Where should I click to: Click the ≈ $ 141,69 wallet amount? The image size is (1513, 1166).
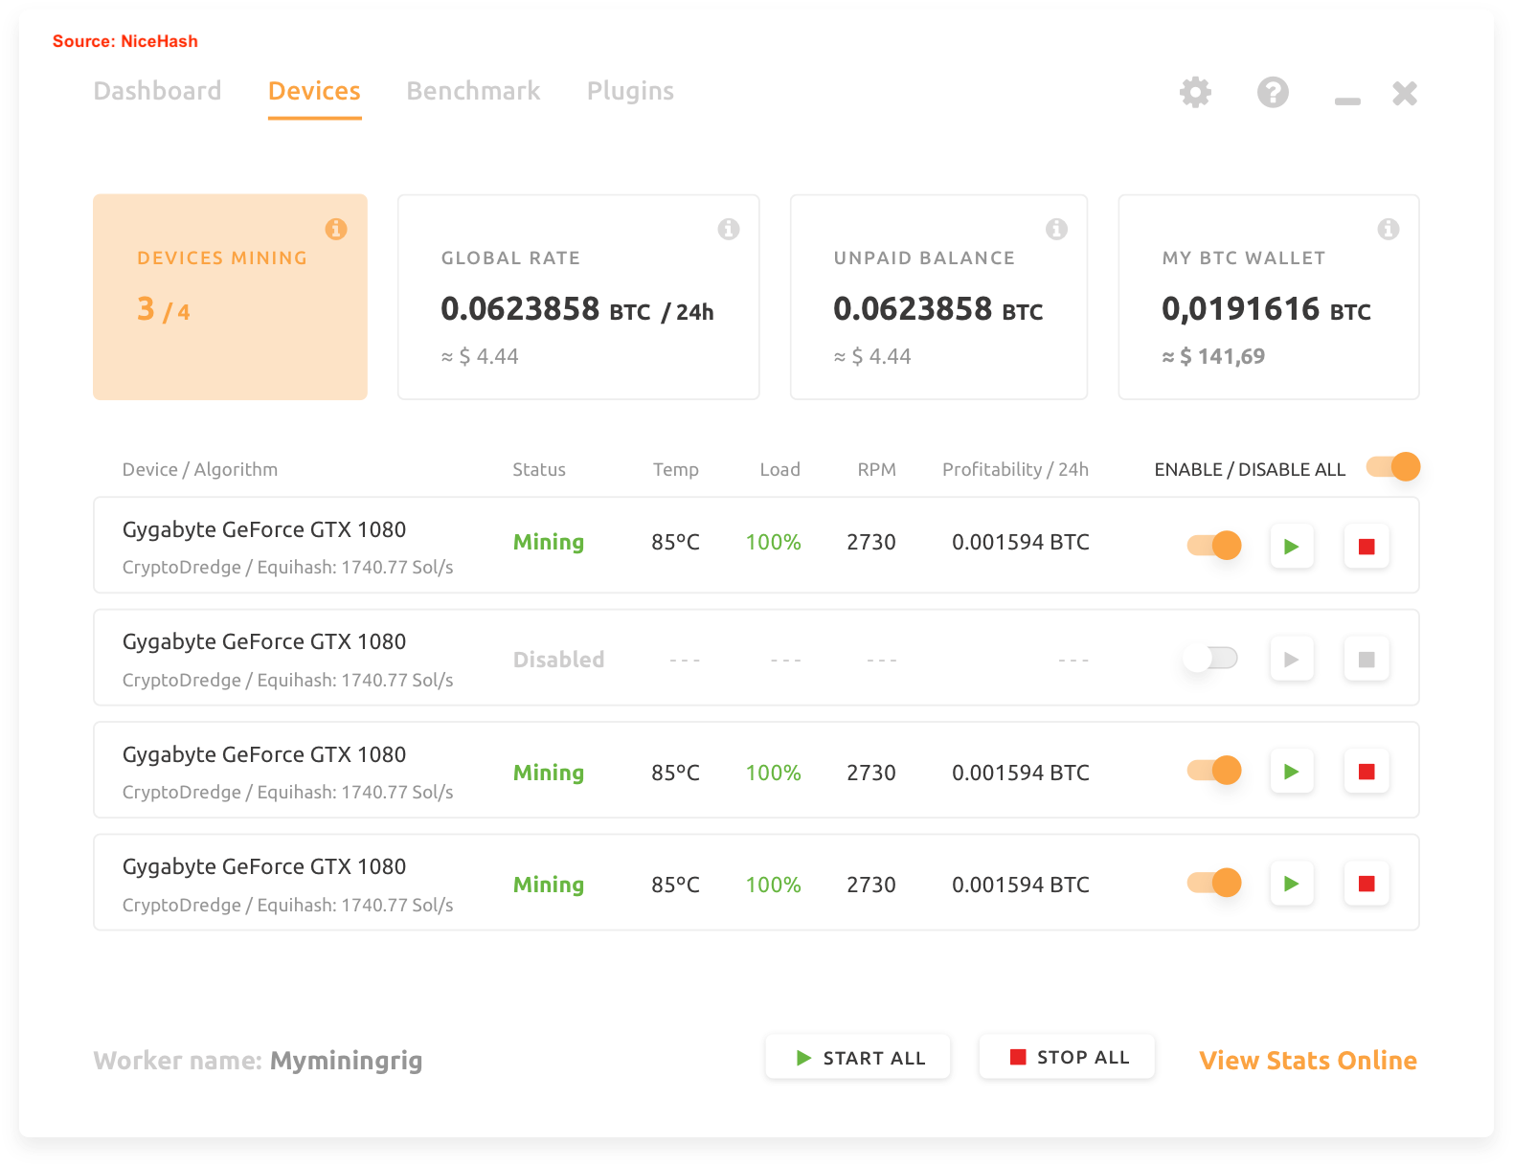[x=1213, y=357]
